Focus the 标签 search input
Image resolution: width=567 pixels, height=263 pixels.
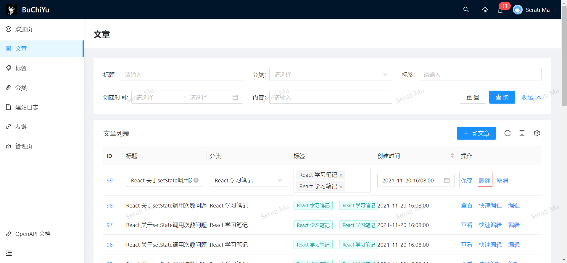coord(480,74)
